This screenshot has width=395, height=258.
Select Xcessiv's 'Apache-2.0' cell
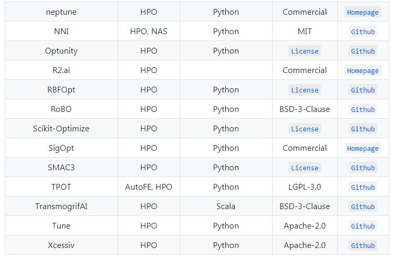[305, 245]
